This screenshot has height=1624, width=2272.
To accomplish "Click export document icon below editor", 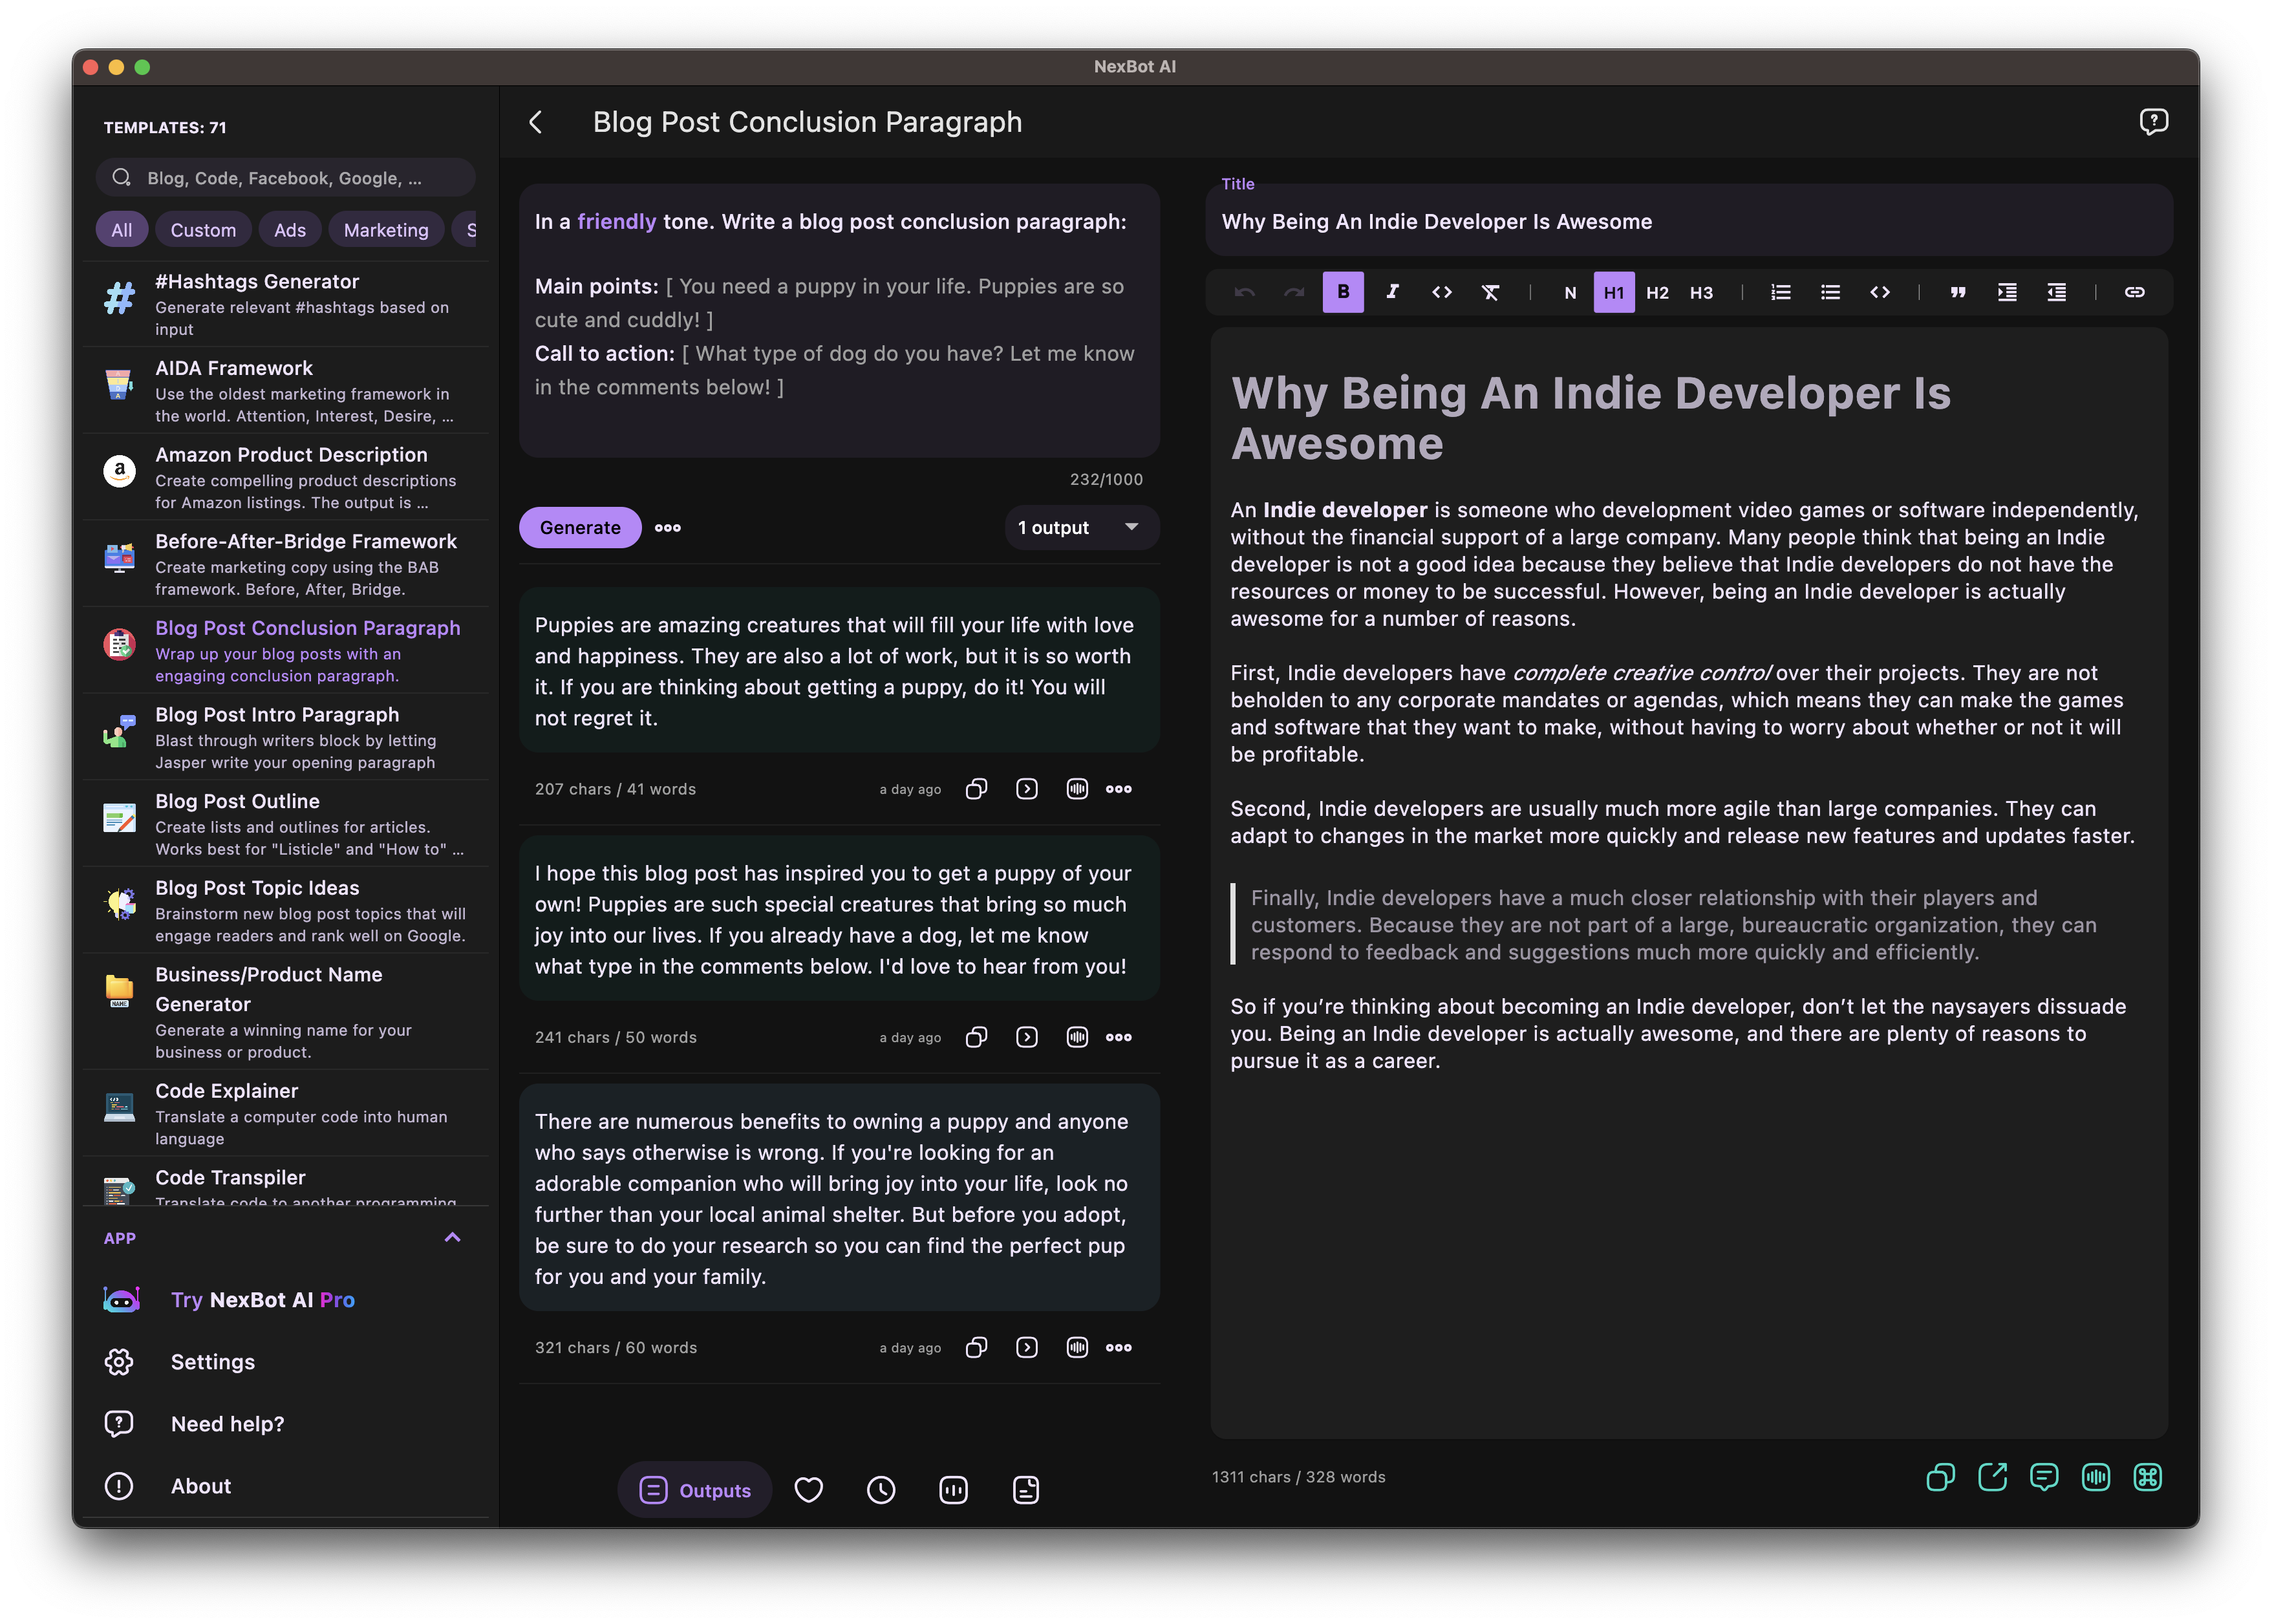I will click(x=1992, y=1477).
